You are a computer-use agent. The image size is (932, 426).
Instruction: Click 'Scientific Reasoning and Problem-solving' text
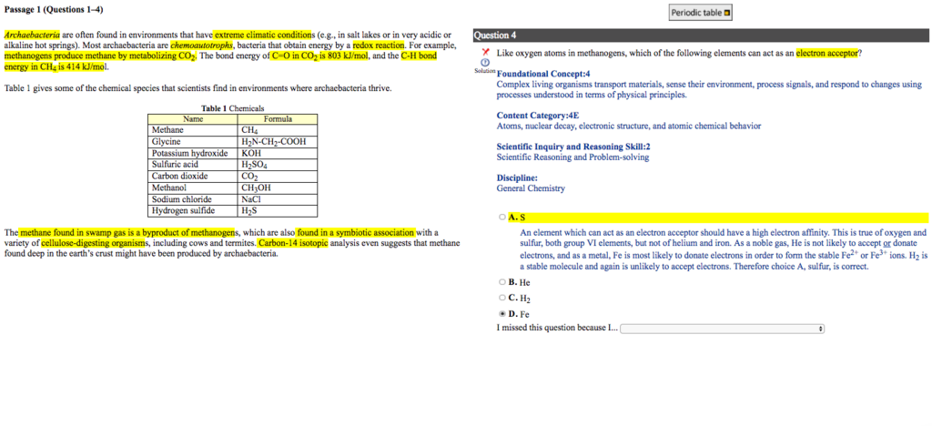[573, 157]
